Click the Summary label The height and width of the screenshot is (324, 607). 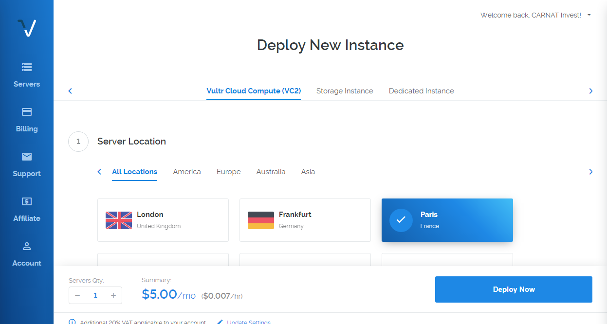pos(156,280)
